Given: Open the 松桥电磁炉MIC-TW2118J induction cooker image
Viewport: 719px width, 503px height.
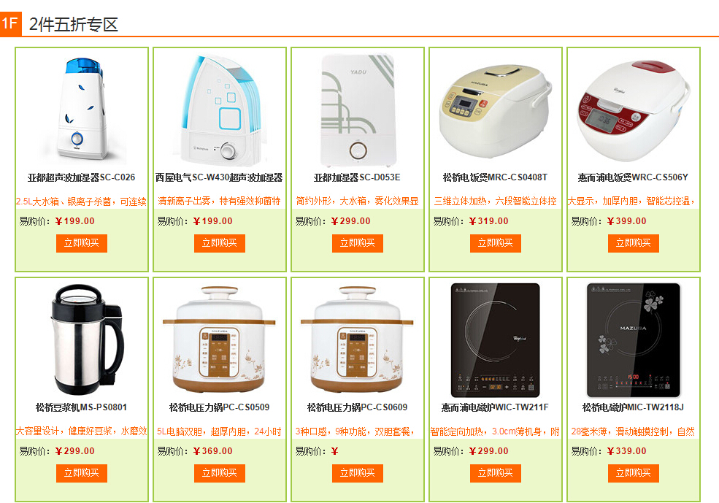Looking at the screenshot, I should point(634,339).
